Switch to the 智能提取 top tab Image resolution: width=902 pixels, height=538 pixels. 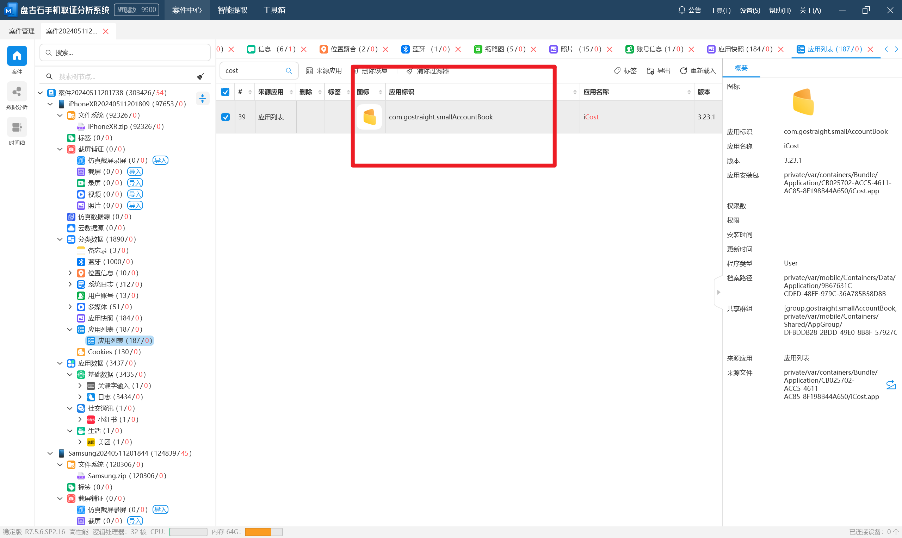pos(232,10)
